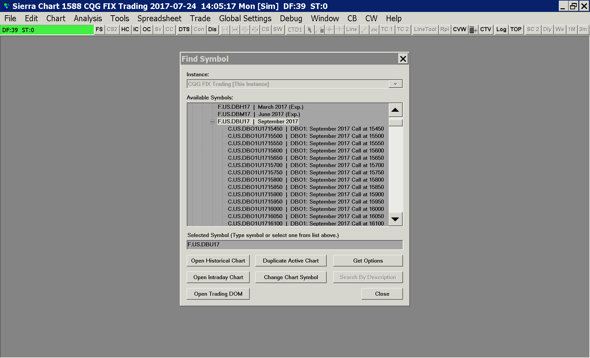The height and width of the screenshot is (358, 590).
Task: Click the CTV toolbar button
Action: pyautogui.click(x=486, y=30)
